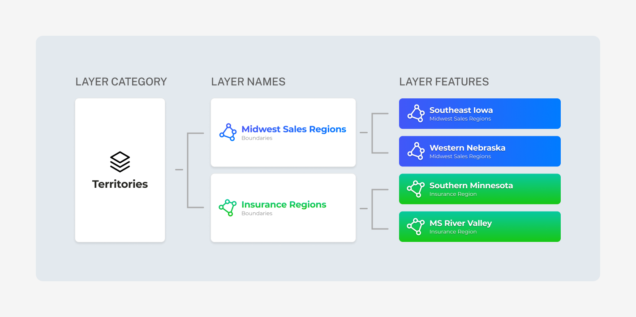The image size is (636, 317).
Task: Click the polygon icon on MS River Valley card
Action: [x=416, y=226]
